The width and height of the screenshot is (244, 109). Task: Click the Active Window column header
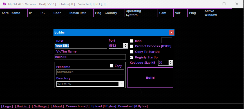(x=218, y=13)
